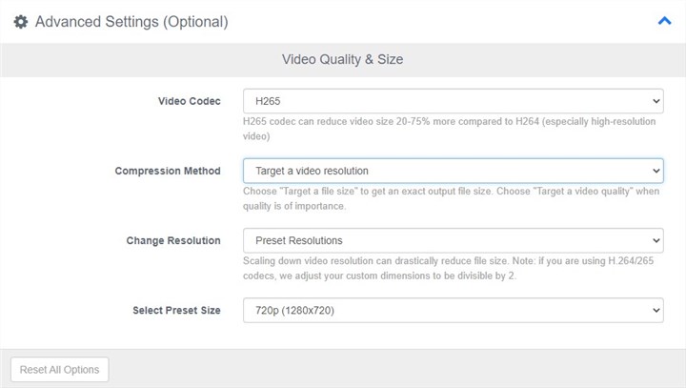Click the Change Resolution field label
The height and width of the screenshot is (388, 686).
[x=173, y=240]
